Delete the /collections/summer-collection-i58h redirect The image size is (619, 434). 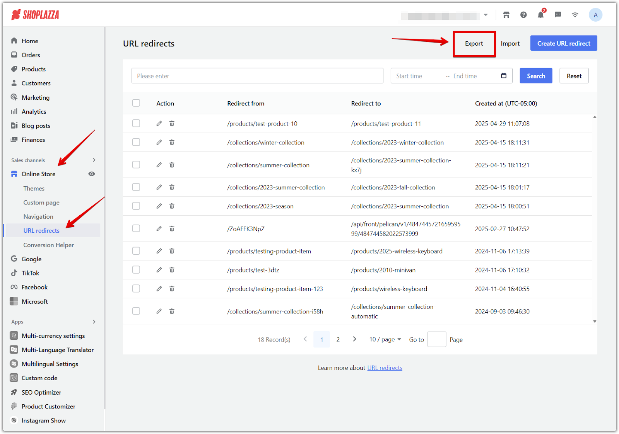(172, 311)
